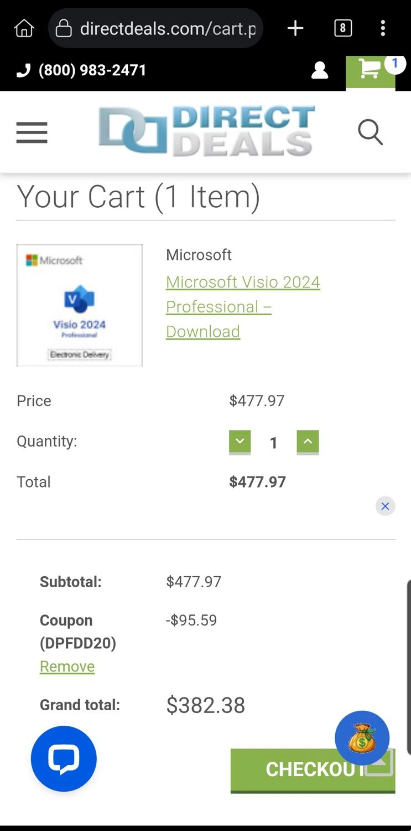
Task: Open the browser three-dot menu
Action: 383,28
